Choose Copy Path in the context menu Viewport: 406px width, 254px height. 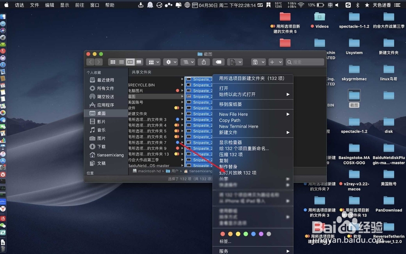click(253, 120)
